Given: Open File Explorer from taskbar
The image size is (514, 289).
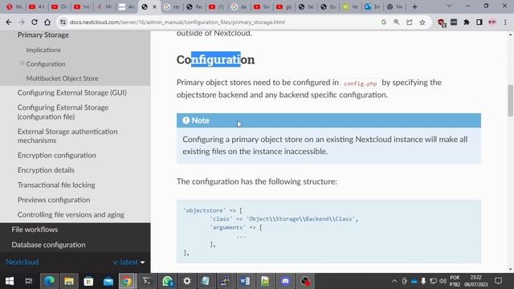Looking at the screenshot, I should tap(69, 281).
